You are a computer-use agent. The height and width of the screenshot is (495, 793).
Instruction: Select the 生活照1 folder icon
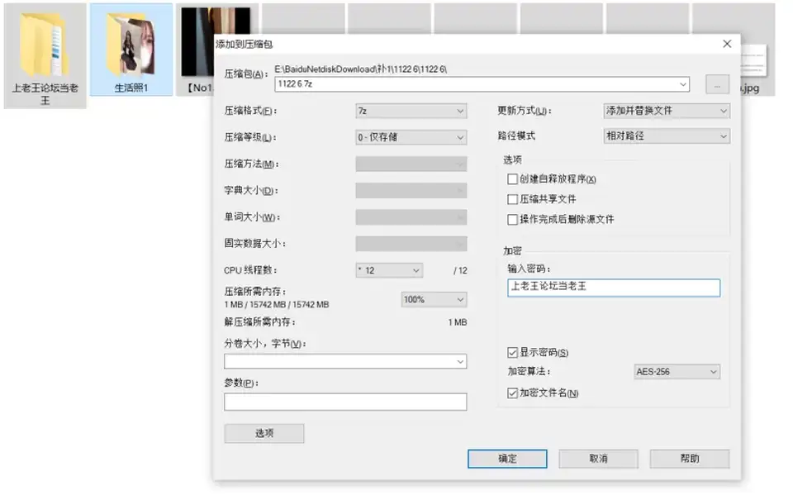point(131,50)
